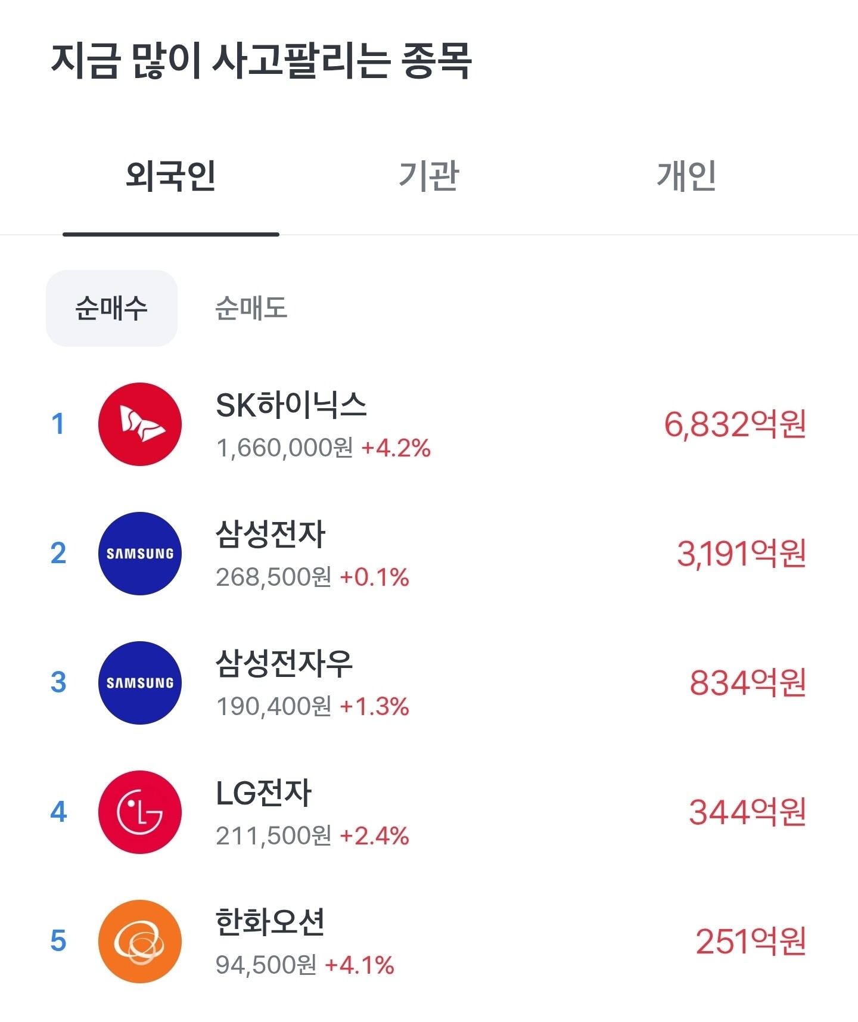Tap the 6,832억원 net buy amount

pos(735,424)
